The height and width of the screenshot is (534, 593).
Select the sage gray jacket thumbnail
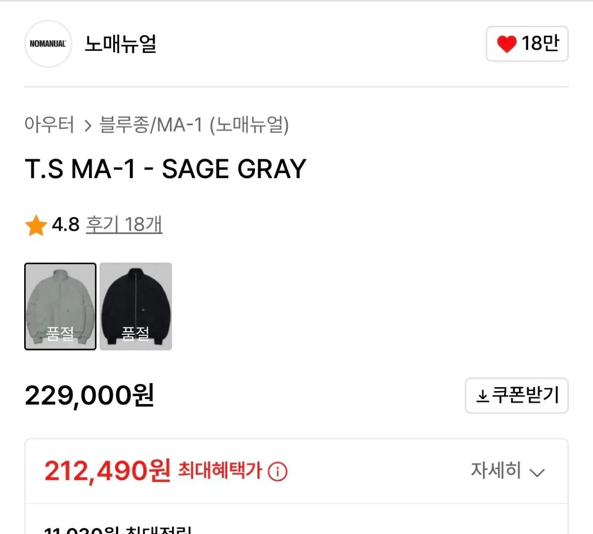60,307
